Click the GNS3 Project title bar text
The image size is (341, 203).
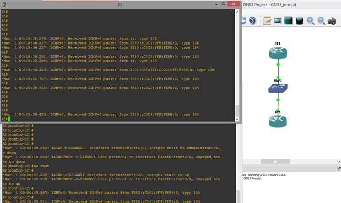tap(270, 5)
